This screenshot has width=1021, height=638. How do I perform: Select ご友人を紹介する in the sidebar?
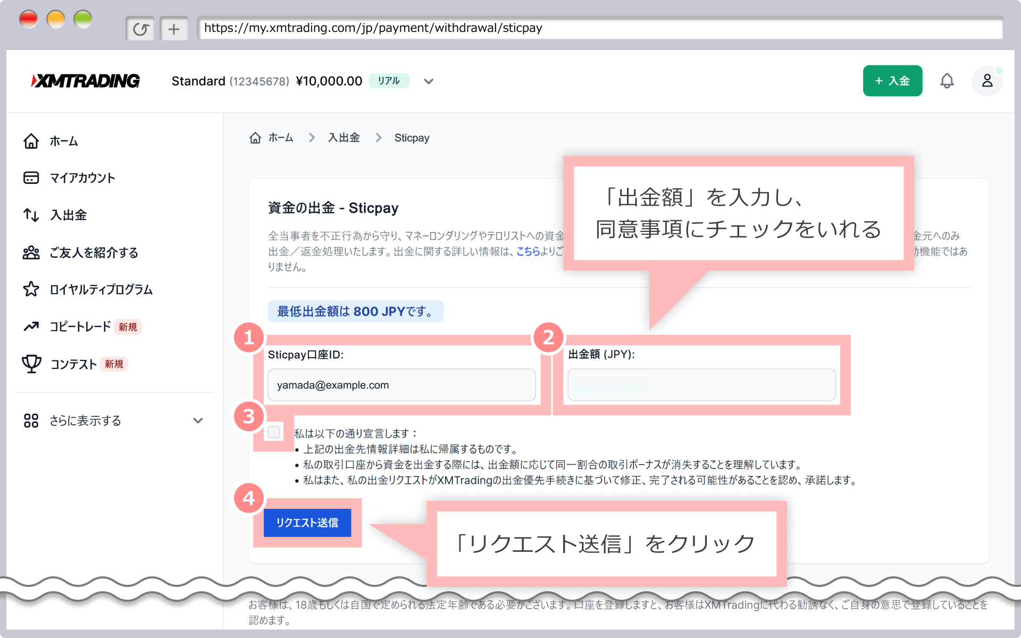(x=93, y=253)
